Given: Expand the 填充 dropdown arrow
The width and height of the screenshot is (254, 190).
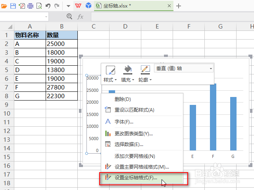Looking at the screenshot, I should [x=133, y=80].
